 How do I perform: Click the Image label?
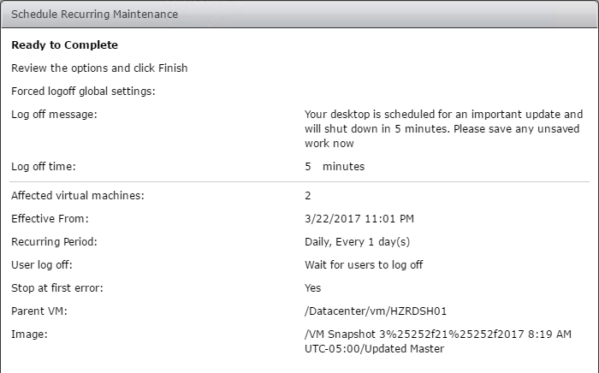pos(29,335)
